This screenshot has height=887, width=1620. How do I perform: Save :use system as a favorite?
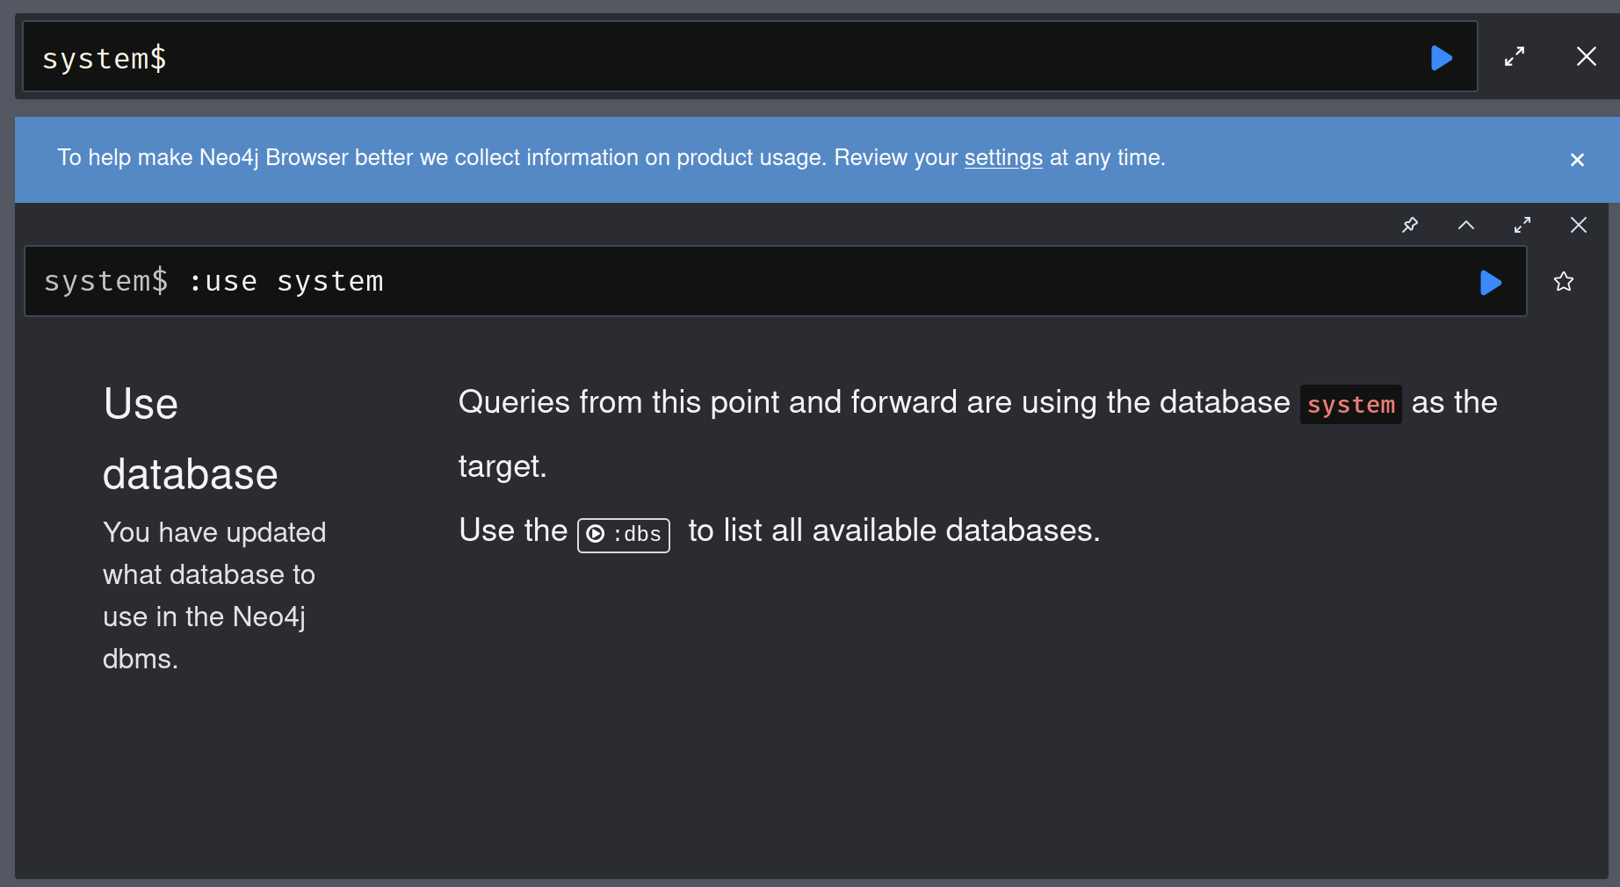(x=1564, y=282)
